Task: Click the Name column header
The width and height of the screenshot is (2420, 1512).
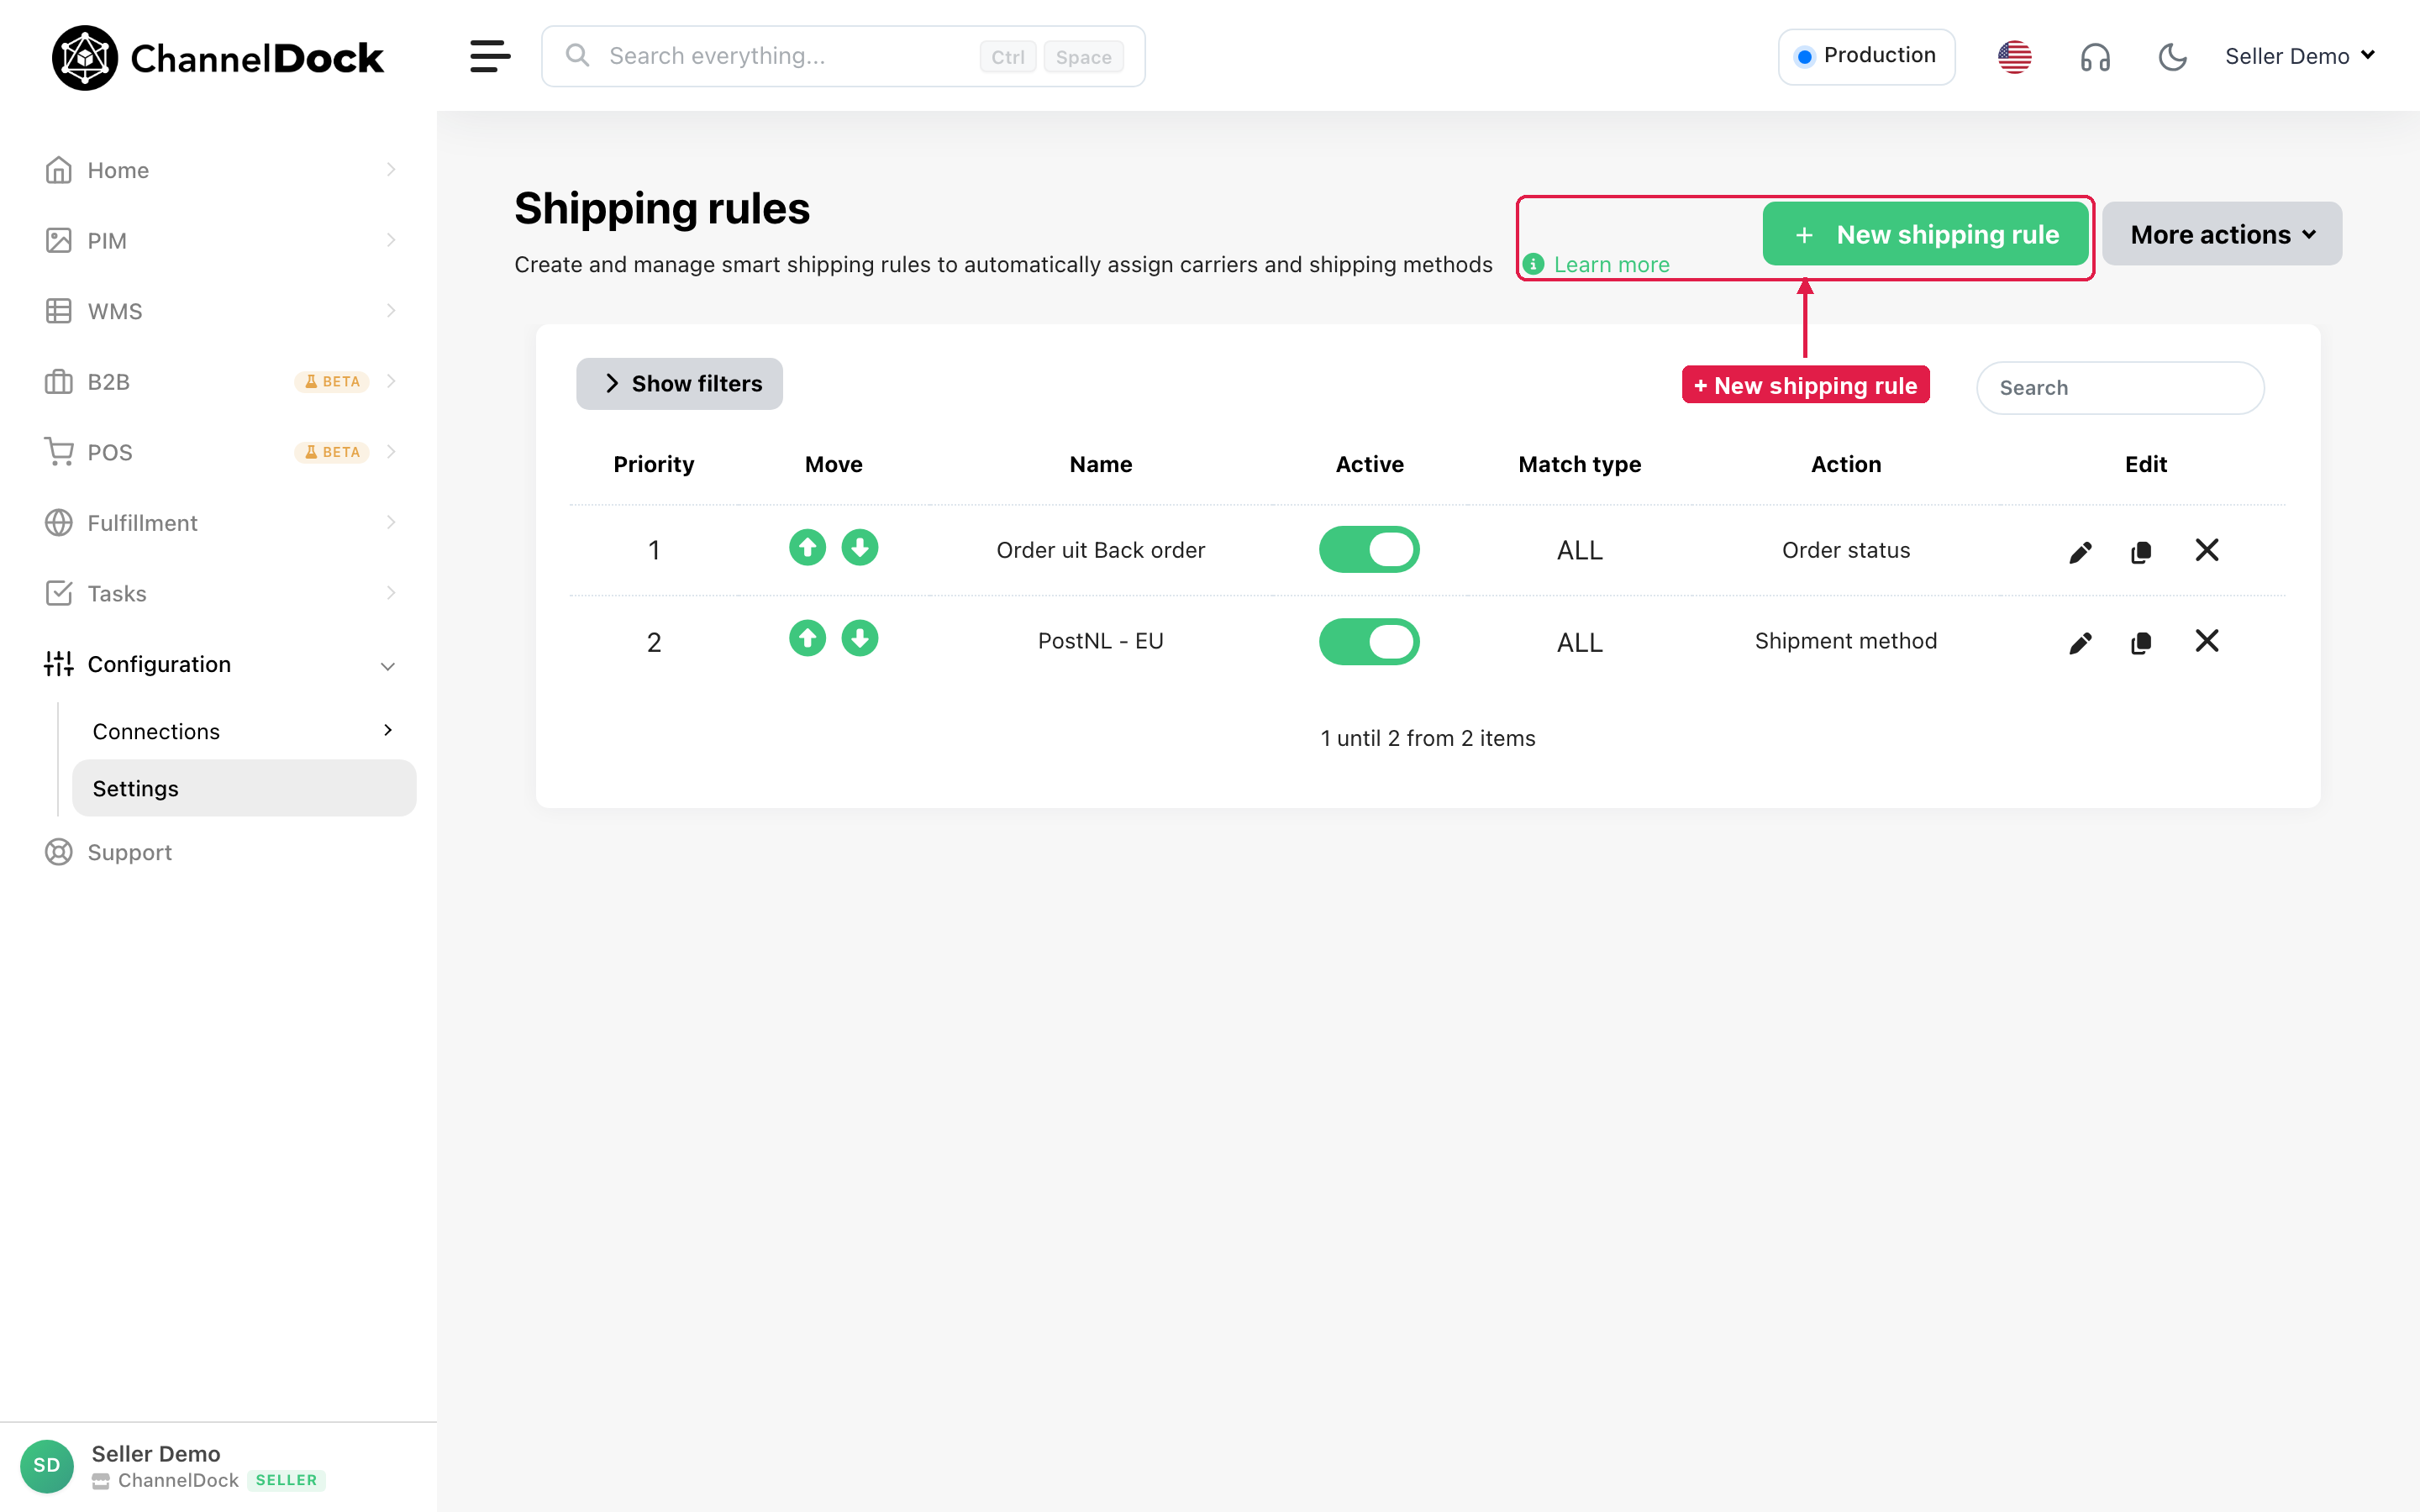Action: (1101, 464)
